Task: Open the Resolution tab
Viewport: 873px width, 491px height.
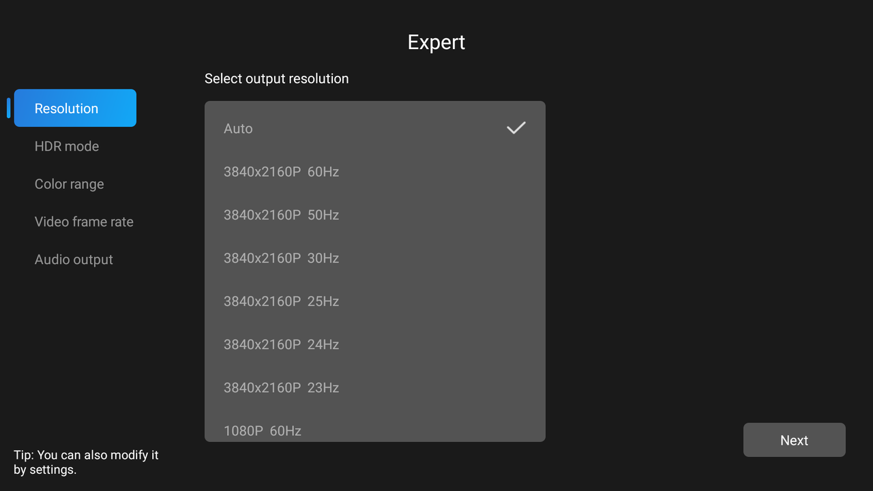Action: click(75, 108)
